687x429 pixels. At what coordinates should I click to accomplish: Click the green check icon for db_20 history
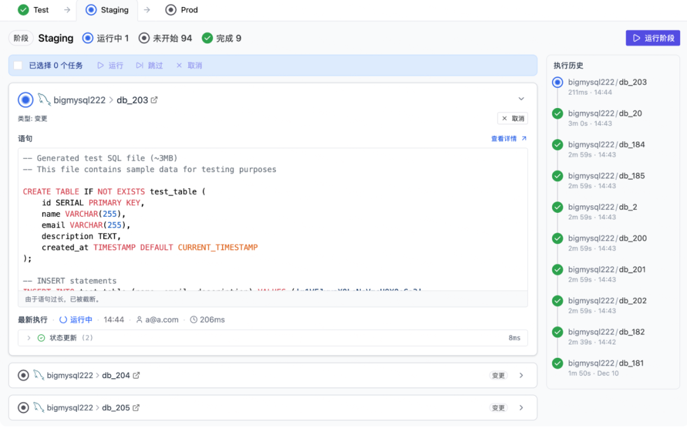(x=557, y=113)
